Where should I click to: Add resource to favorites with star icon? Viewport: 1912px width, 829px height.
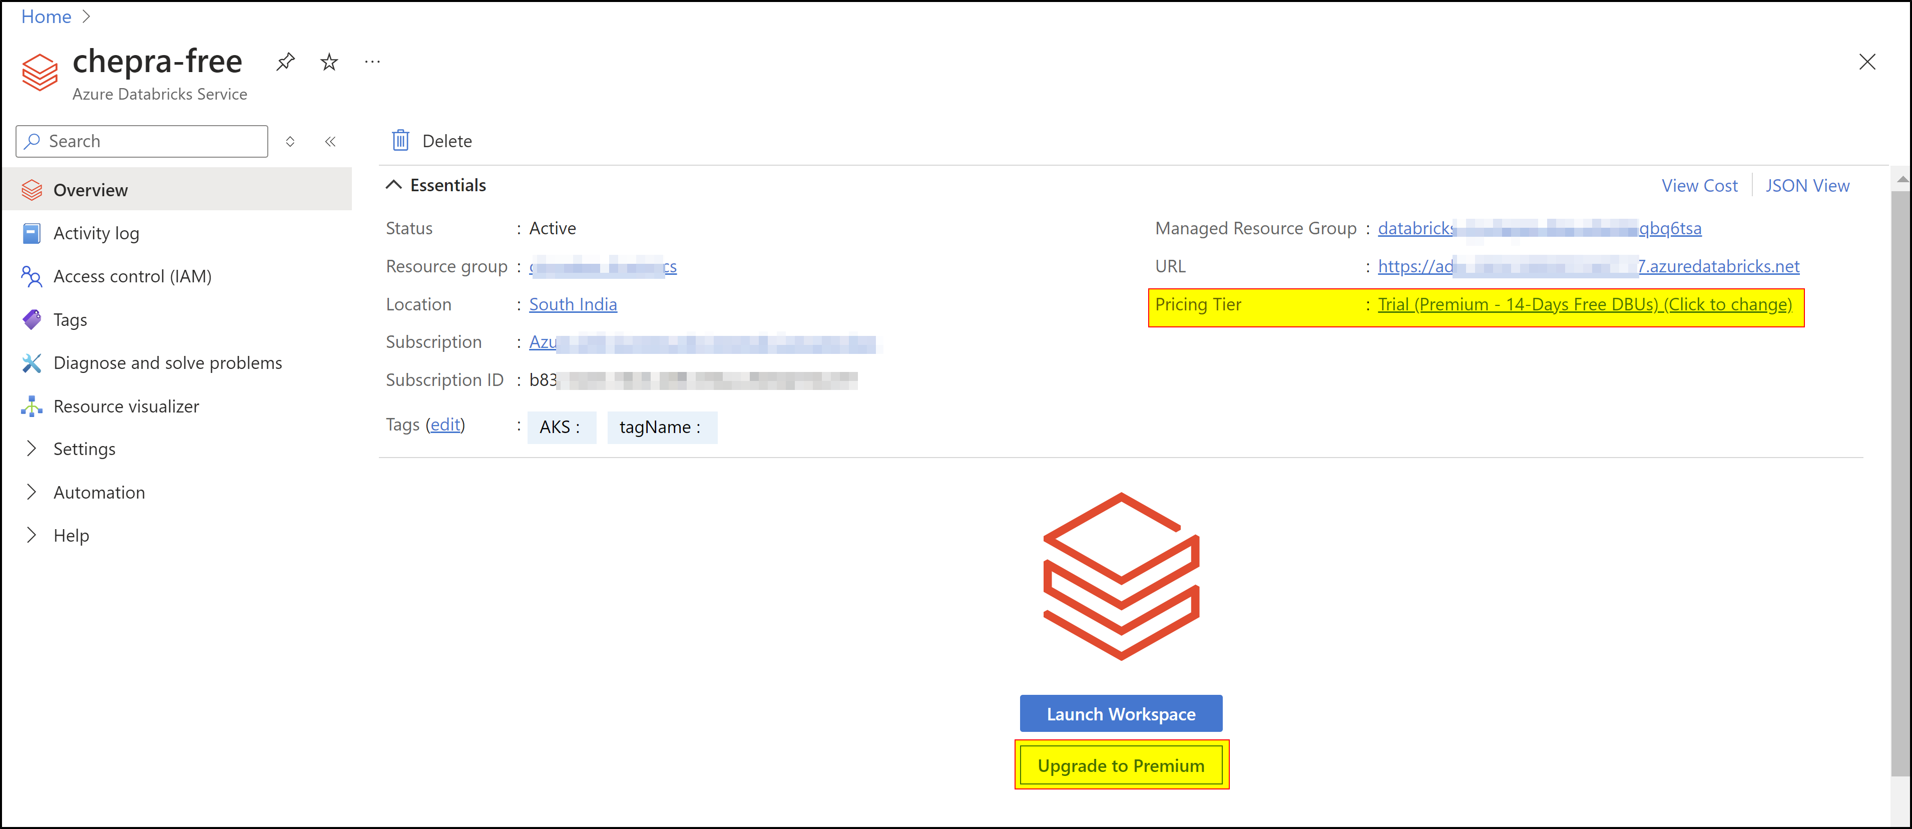(x=329, y=62)
